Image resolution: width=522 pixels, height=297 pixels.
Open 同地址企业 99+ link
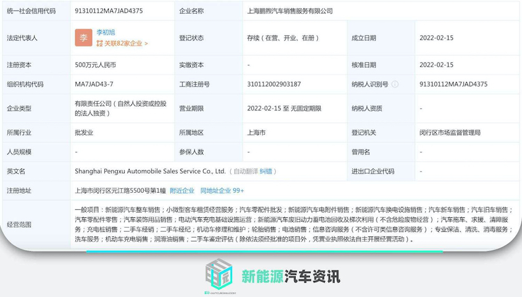point(222,191)
